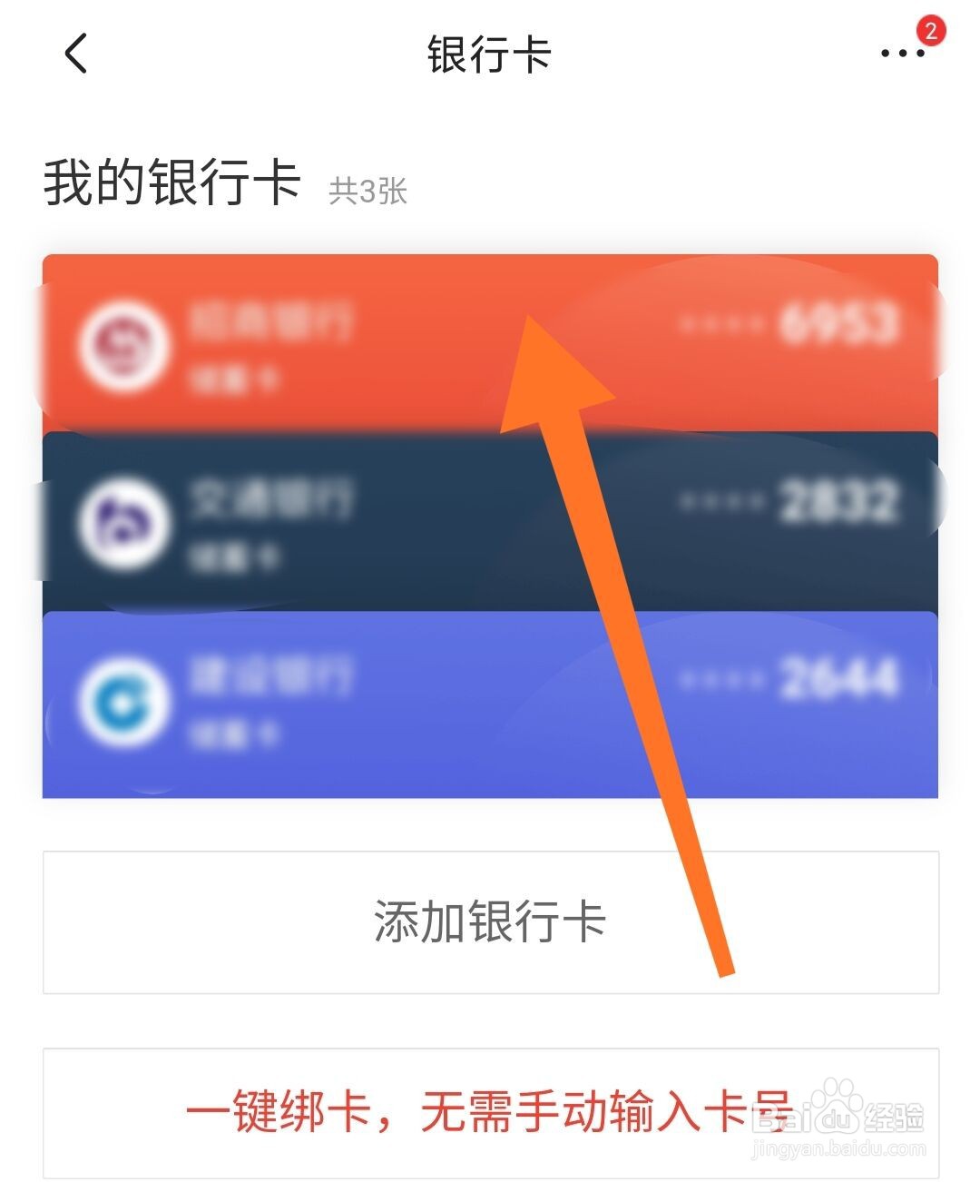Tap the 我的银行卡 heading
The width and height of the screenshot is (980, 1182).
coord(172,182)
